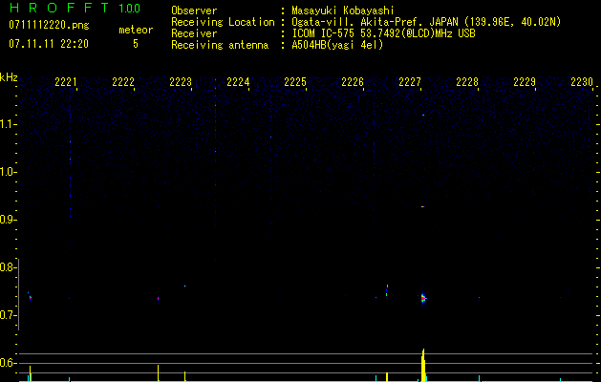Click the 2224 time axis marker
This screenshot has width=601, height=382.
(x=238, y=82)
